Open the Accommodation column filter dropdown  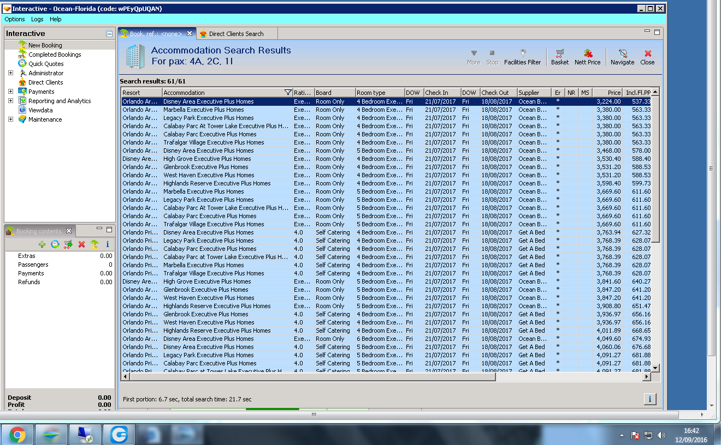(288, 93)
